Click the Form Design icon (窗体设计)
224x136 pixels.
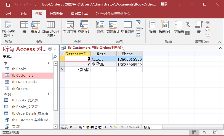click(x=113, y=27)
